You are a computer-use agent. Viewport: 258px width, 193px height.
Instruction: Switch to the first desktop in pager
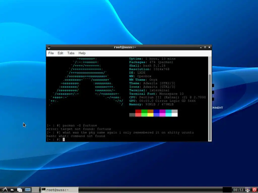click(28, 190)
